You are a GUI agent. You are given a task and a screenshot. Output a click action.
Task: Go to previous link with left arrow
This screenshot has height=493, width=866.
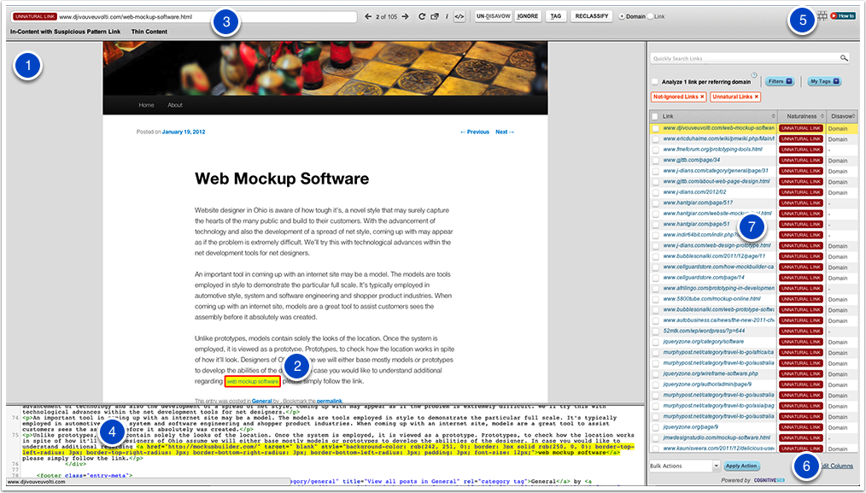[x=368, y=16]
